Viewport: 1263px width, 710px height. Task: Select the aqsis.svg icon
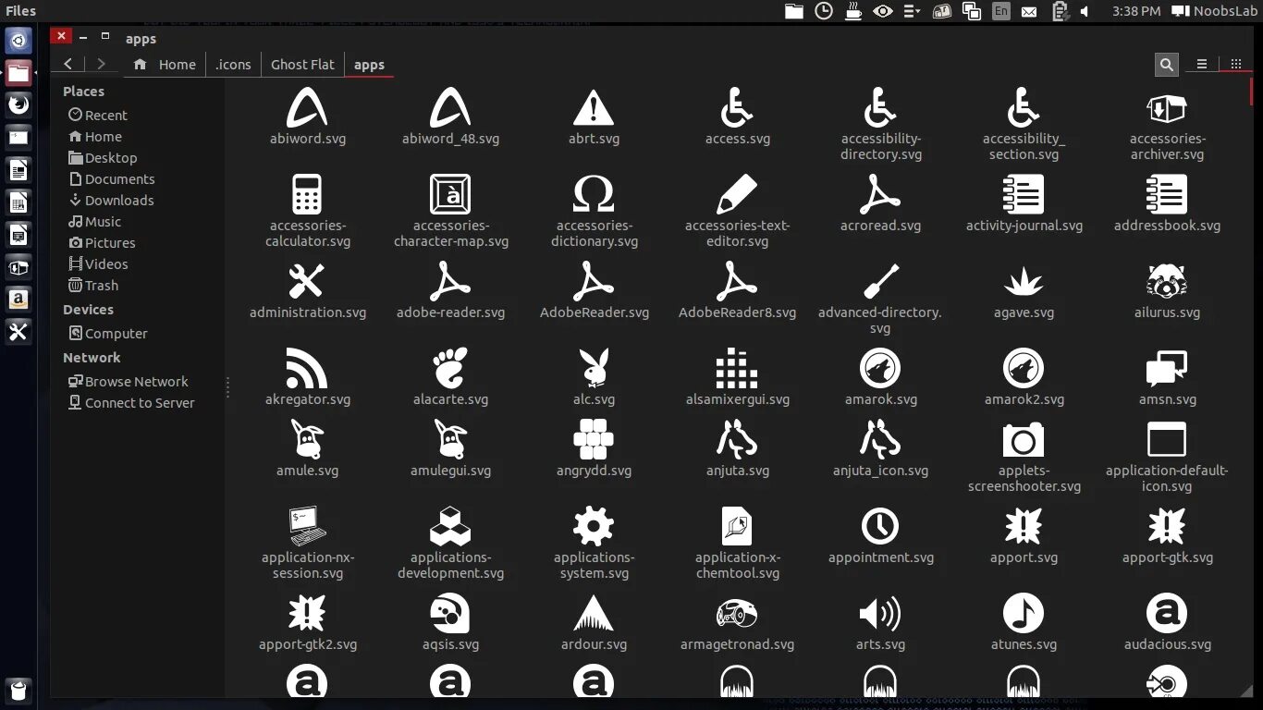pyautogui.click(x=450, y=614)
